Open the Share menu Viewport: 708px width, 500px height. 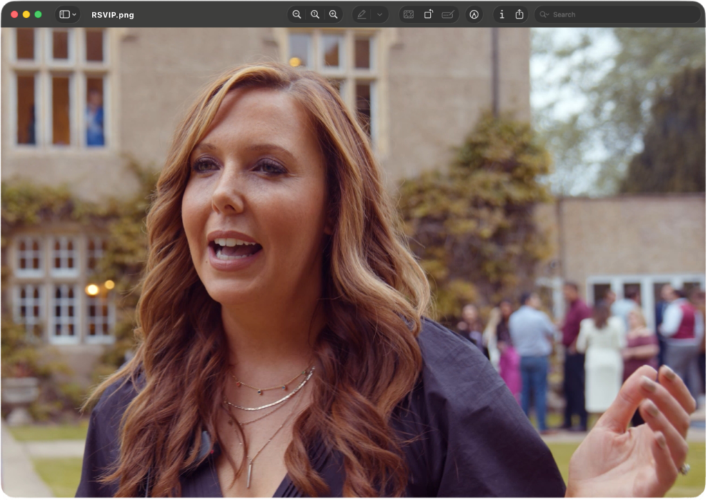click(x=519, y=15)
